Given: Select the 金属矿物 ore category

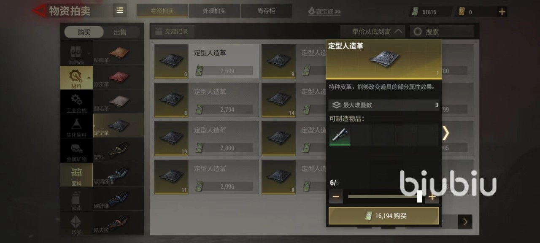Looking at the screenshot, I should [76, 151].
